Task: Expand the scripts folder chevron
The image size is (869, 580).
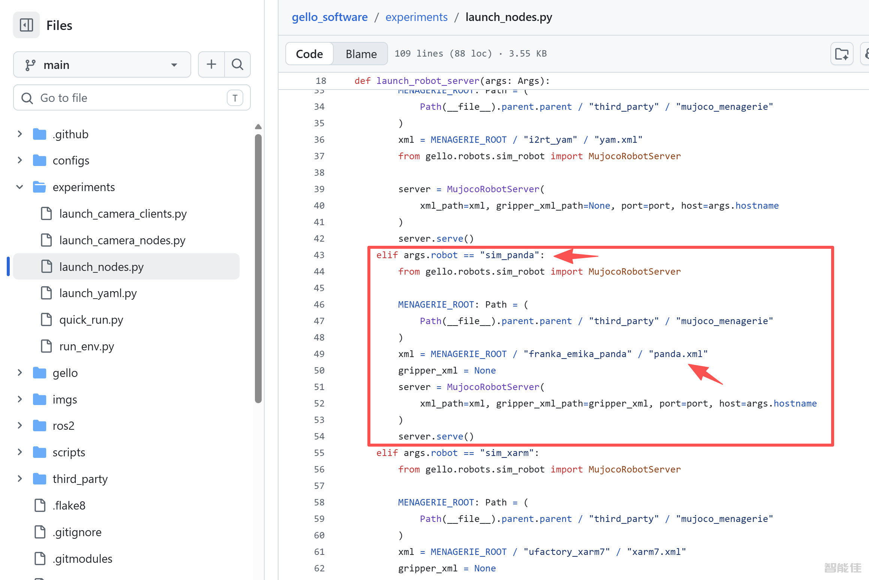Action: [x=20, y=452]
